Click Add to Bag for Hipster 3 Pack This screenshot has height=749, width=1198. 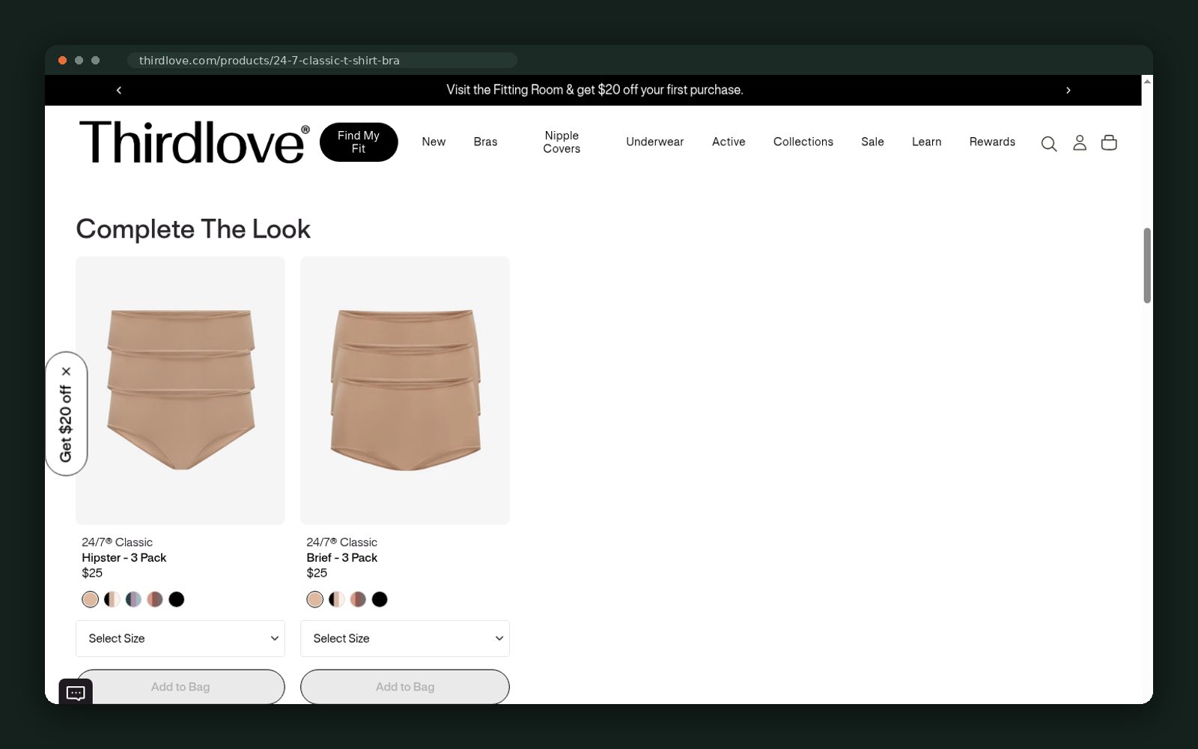pos(180,687)
